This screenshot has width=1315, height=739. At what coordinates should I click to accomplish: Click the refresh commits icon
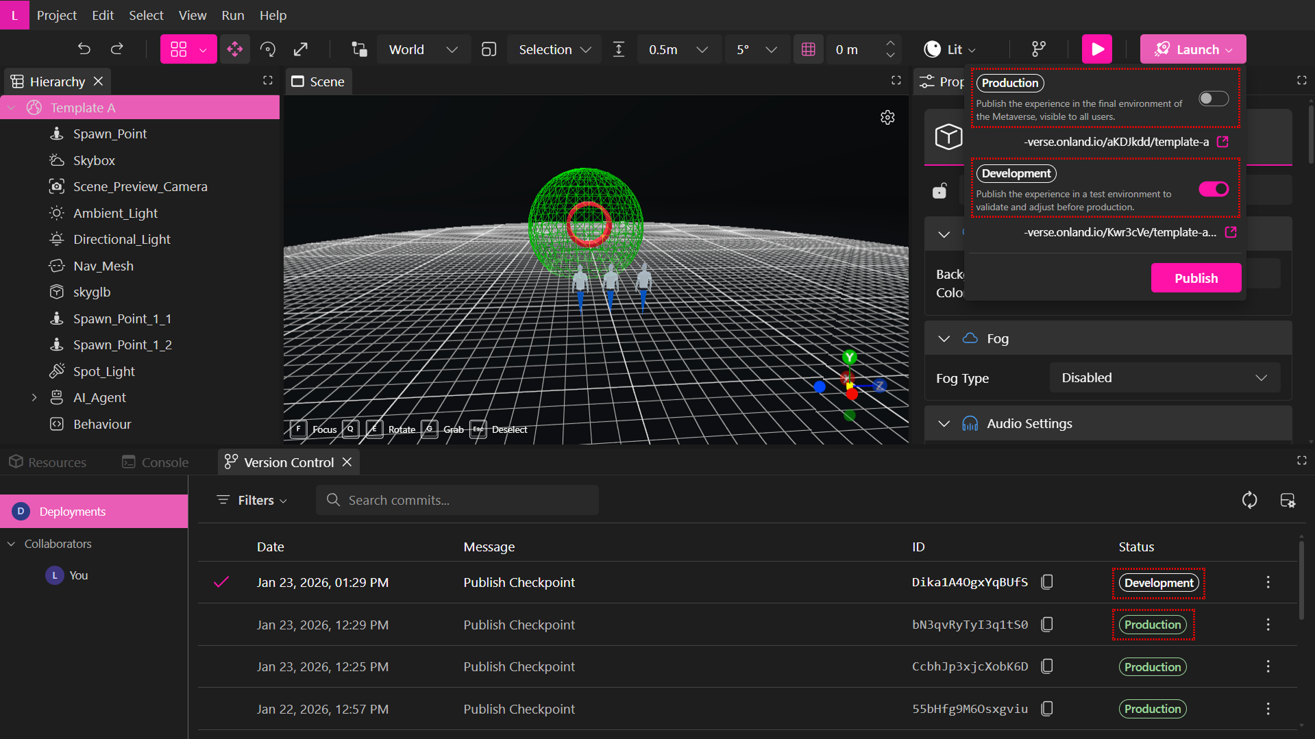1249,501
